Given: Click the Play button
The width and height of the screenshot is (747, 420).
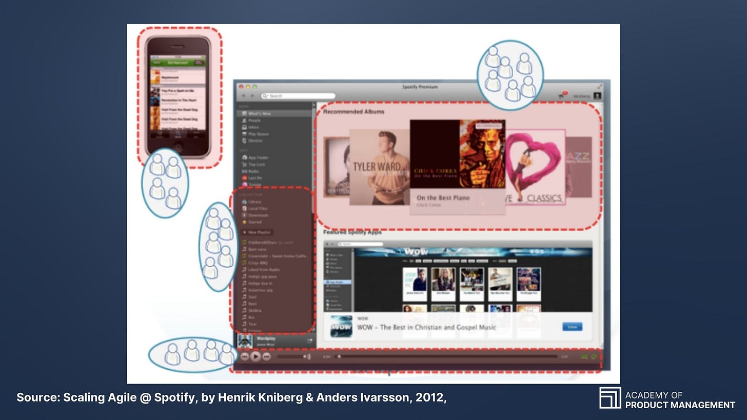Looking at the screenshot, I should tap(255, 356).
